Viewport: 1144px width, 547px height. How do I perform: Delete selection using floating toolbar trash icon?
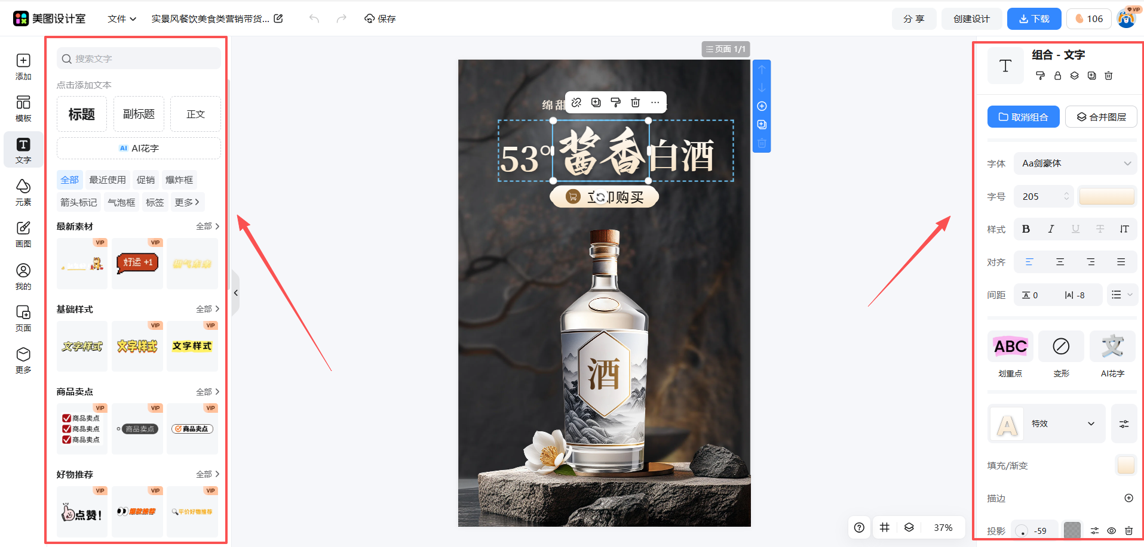(635, 103)
